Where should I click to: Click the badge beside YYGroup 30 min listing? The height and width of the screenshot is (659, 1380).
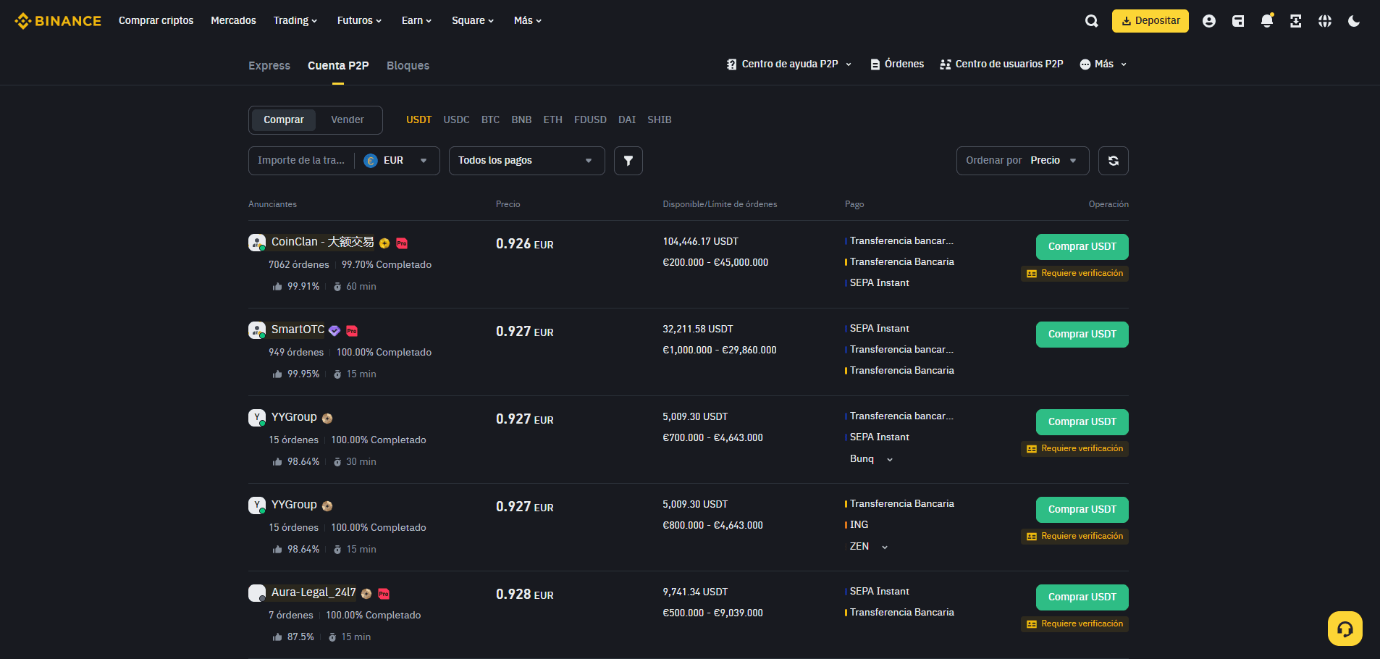pos(327,419)
